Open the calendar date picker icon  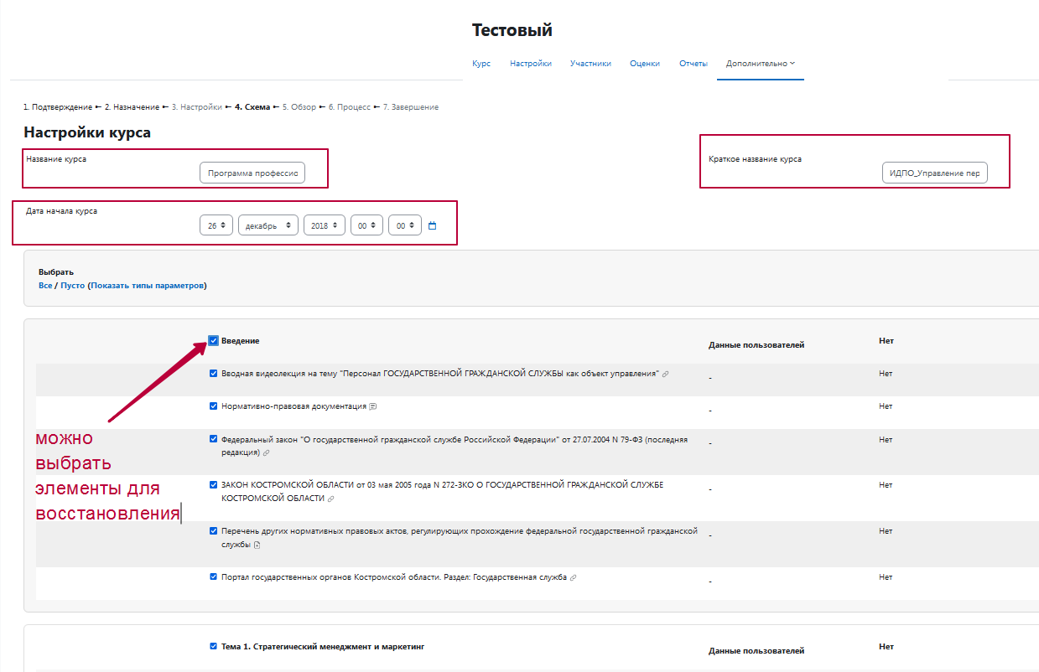tap(433, 225)
